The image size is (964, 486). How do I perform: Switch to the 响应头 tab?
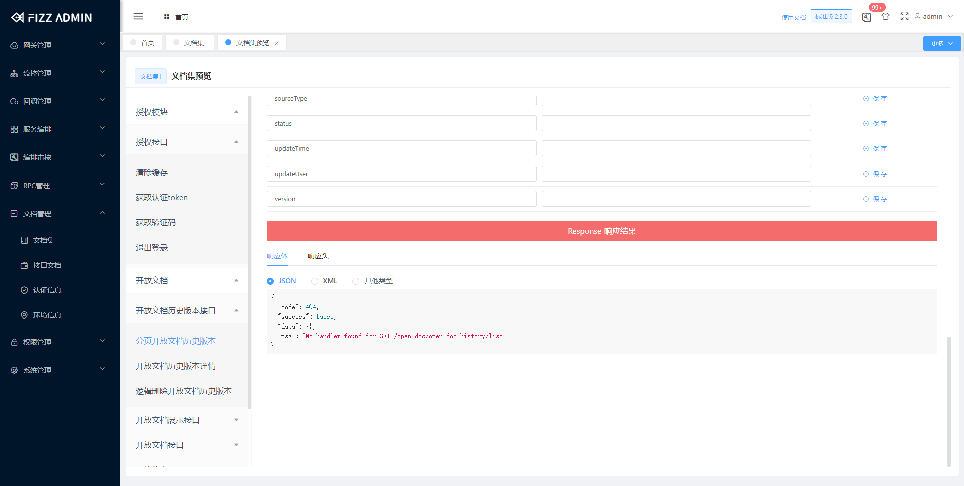318,256
